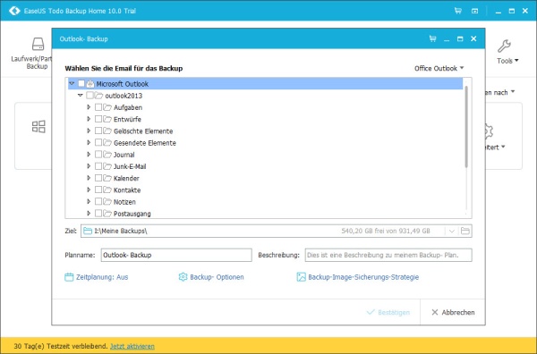Viewport: 537px width, 354px height.
Task: Click the Notizen folder icon
Action: coord(107,202)
